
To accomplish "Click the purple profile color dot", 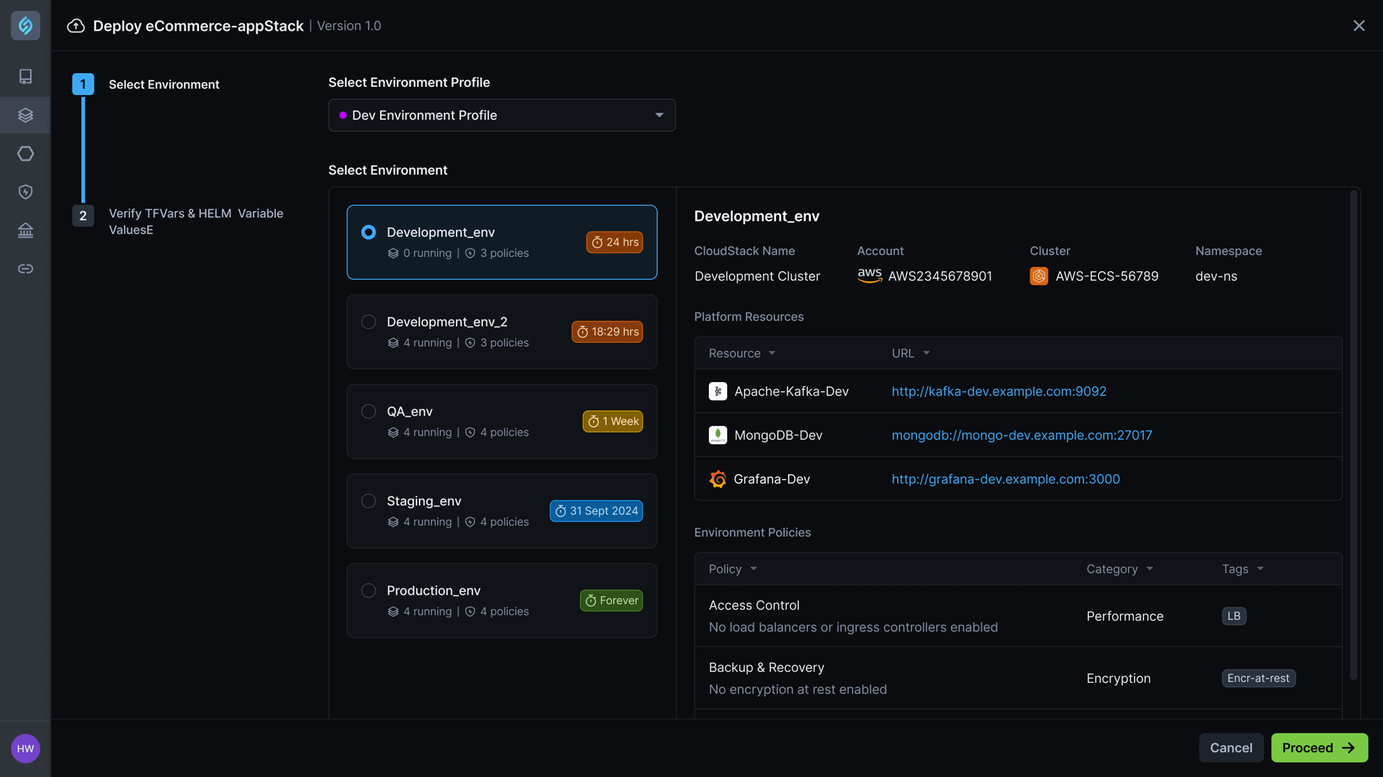I will [343, 115].
